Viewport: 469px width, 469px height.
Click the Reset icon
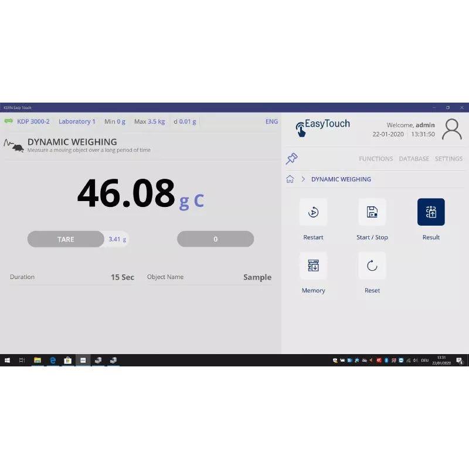click(x=372, y=266)
